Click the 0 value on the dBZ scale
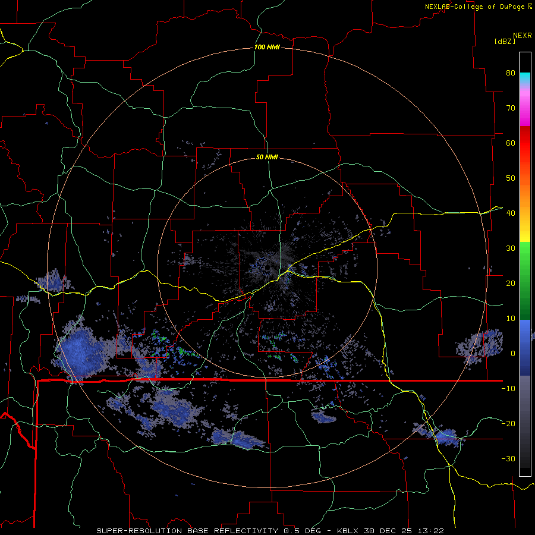535x535 pixels. tap(513, 354)
